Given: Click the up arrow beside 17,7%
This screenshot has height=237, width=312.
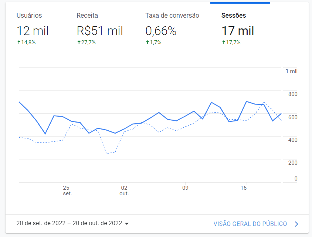Looking at the screenshot, I should click(x=224, y=42).
